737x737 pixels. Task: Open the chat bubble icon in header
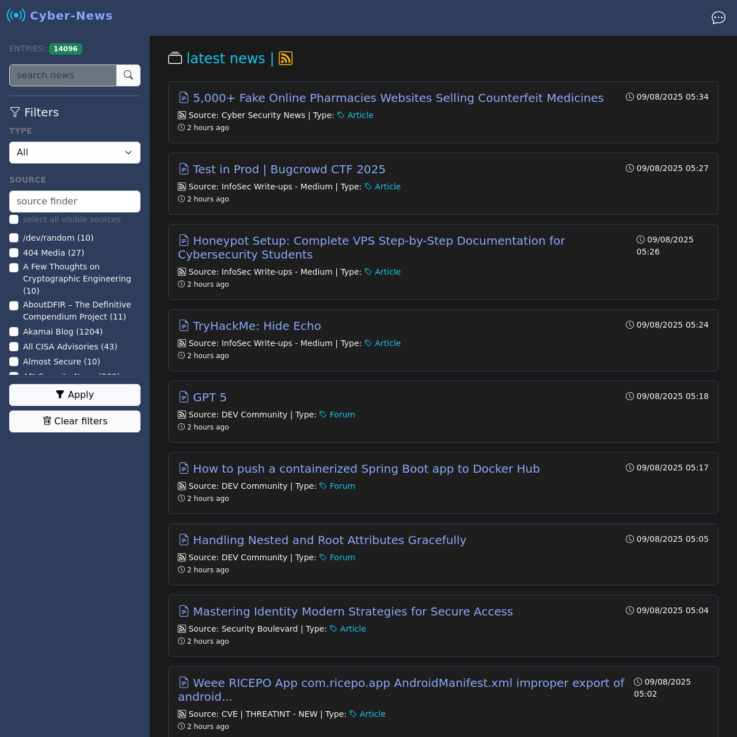tap(718, 18)
